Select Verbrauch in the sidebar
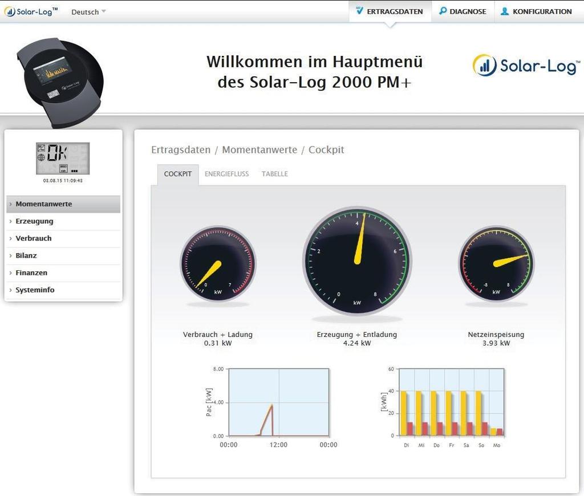Screen dimensions: 584x496 pos(63,238)
